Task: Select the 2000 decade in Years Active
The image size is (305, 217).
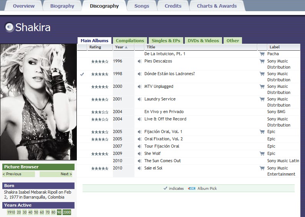Action: point(67,212)
